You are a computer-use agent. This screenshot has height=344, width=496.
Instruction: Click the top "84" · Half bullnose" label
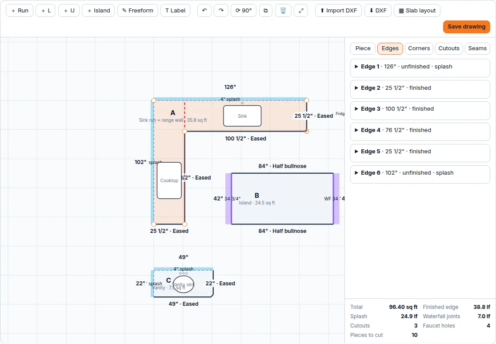pyautogui.click(x=282, y=166)
